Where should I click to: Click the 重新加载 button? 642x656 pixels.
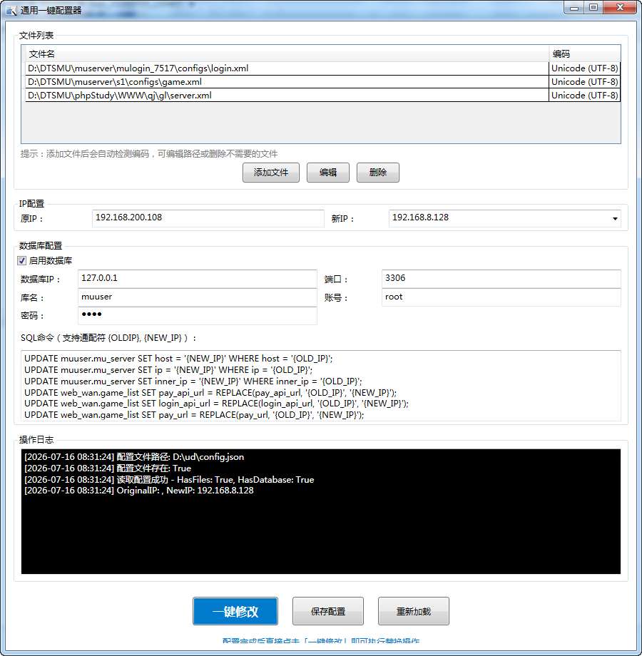pos(414,611)
